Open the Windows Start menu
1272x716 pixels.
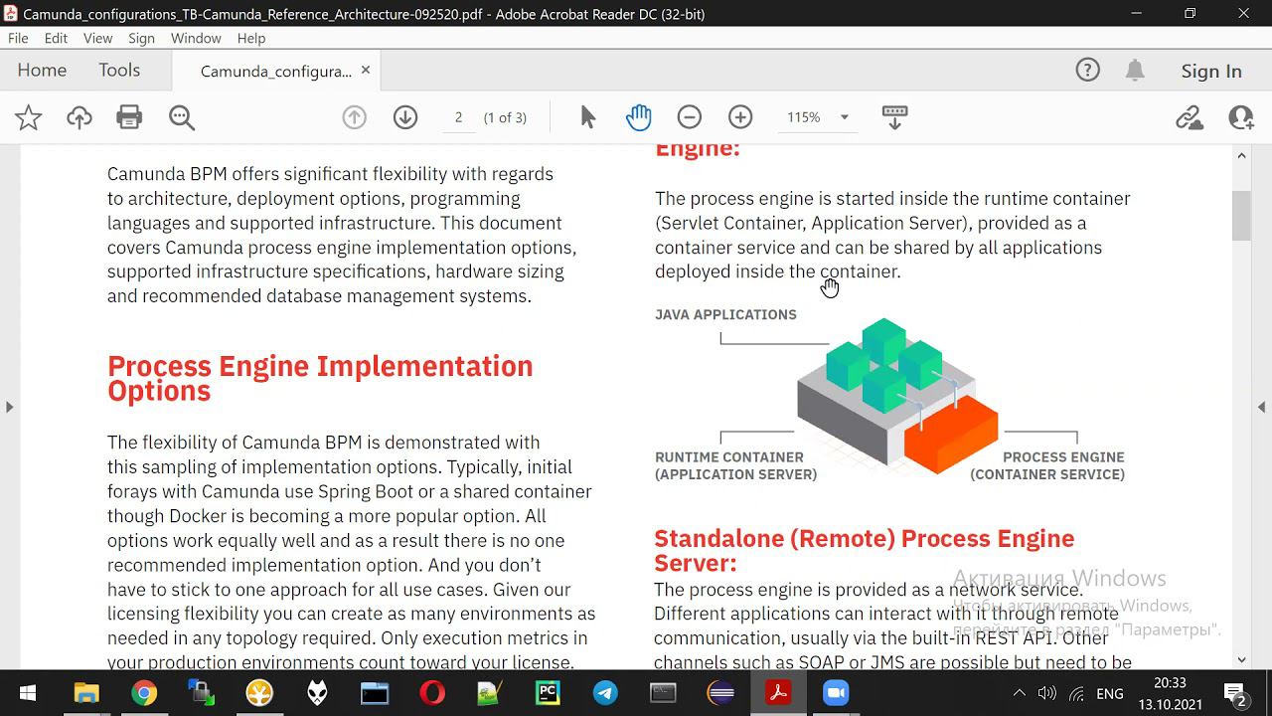(x=28, y=693)
